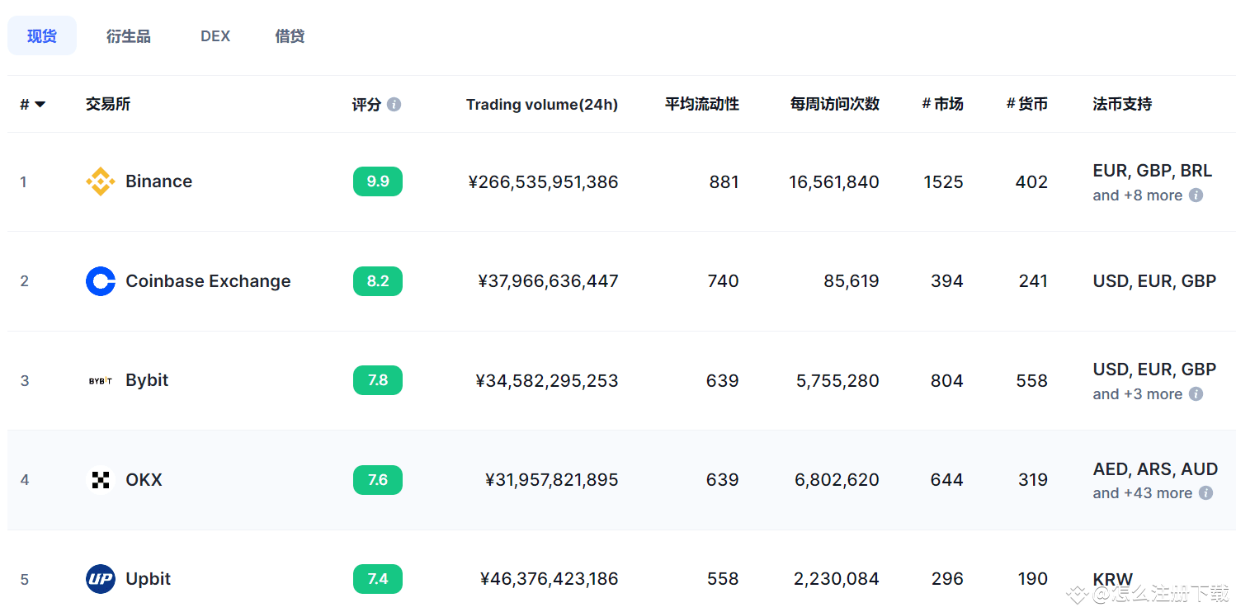The image size is (1236, 612).
Task: Open the Binance exchange page link
Action: click(x=158, y=181)
